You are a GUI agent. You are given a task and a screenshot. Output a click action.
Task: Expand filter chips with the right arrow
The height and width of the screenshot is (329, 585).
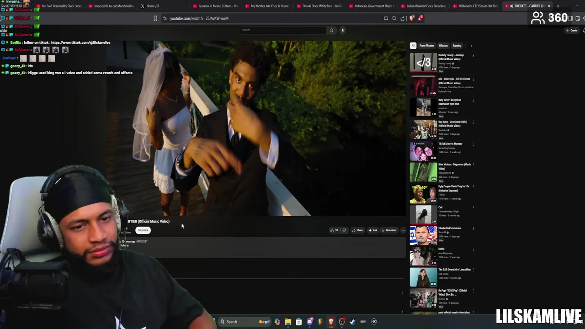coord(471,46)
